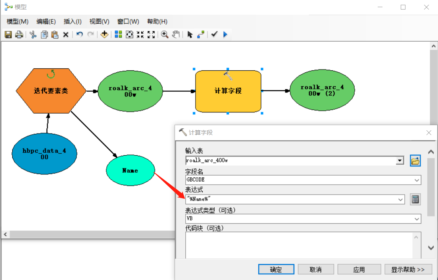This screenshot has width=438, height=280.
Task: Cut selection with the scissors icon
Action: pyautogui.click(x=33, y=35)
